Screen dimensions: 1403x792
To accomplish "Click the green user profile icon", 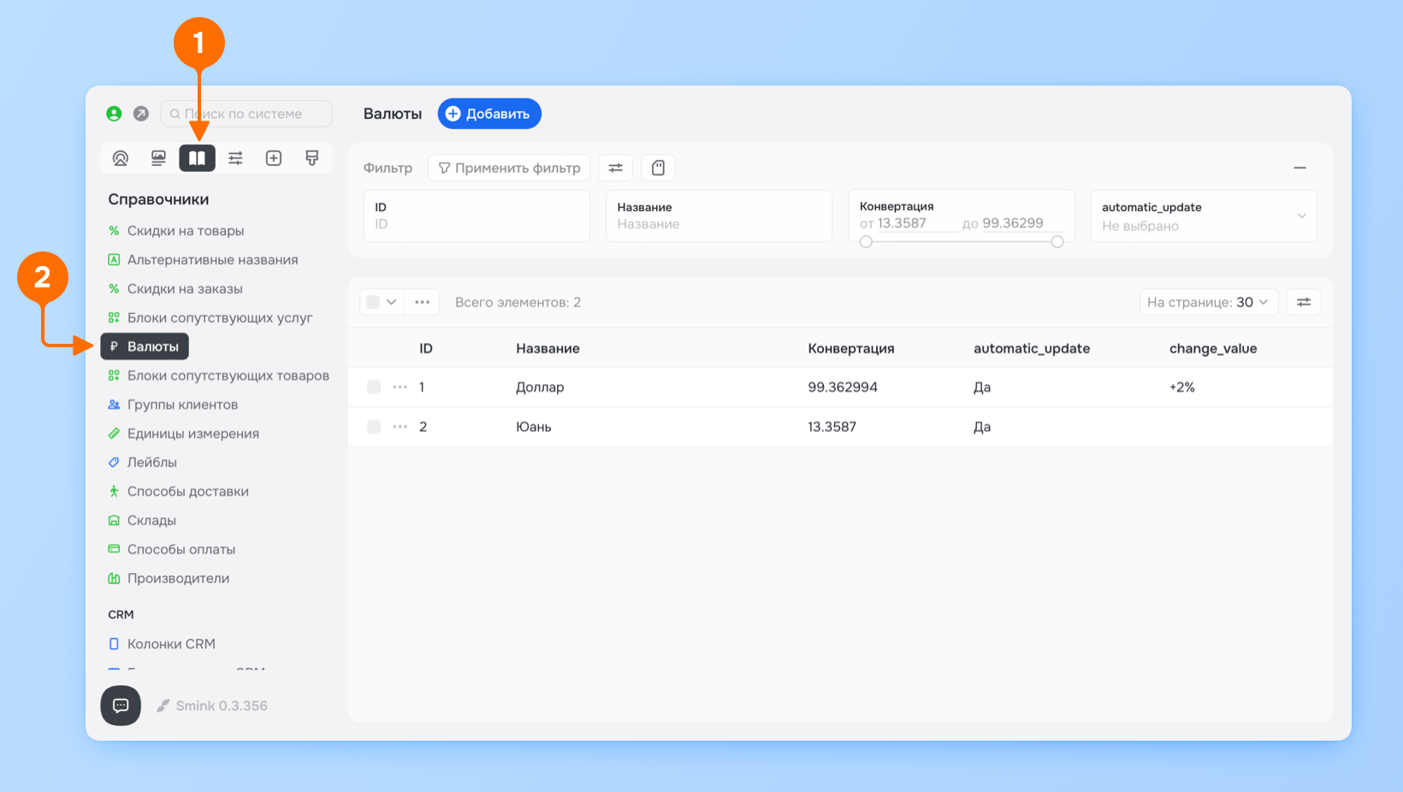I will pos(114,114).
